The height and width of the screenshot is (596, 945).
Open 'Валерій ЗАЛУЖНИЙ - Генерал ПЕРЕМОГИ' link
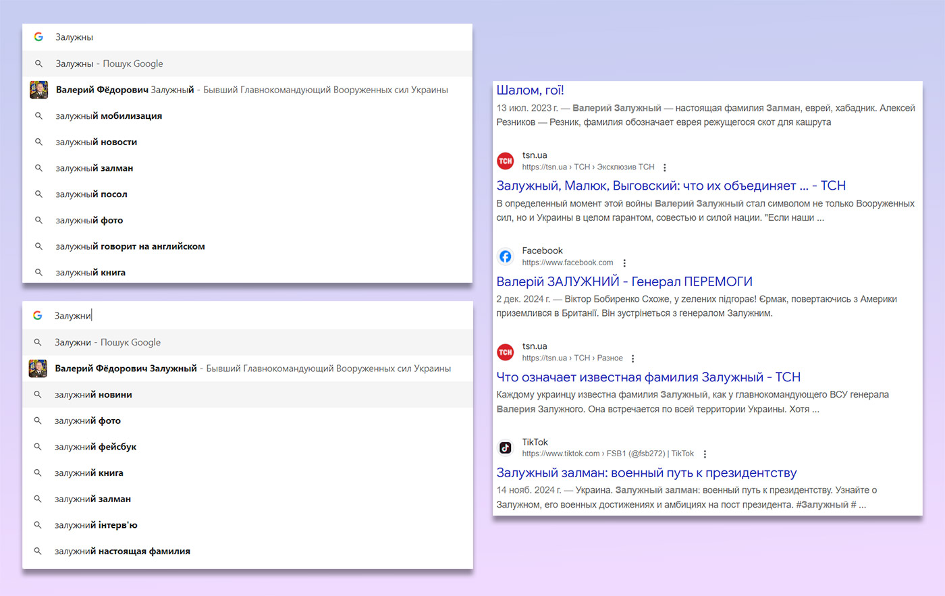[x=624, y=281]
